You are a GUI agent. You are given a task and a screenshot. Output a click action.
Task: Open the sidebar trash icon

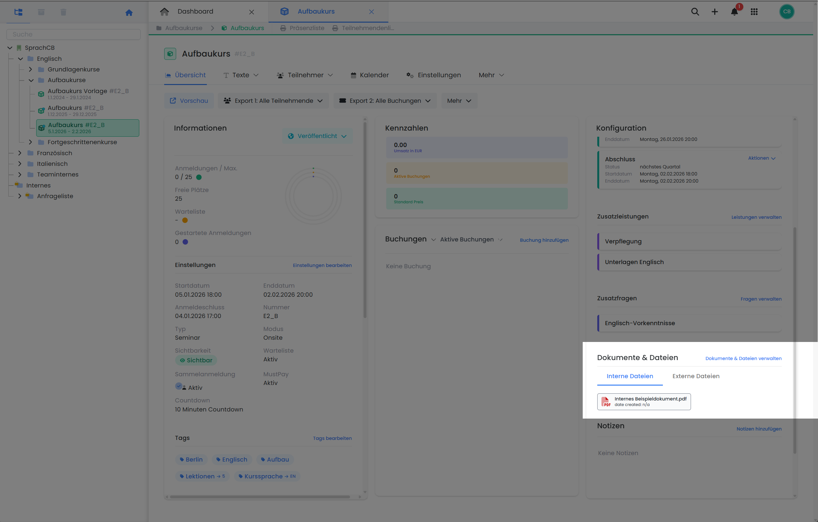coord(63,12)
